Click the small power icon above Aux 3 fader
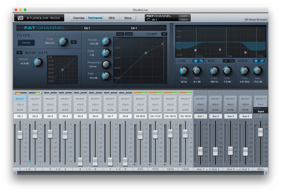281x193 pixels. 225,121
